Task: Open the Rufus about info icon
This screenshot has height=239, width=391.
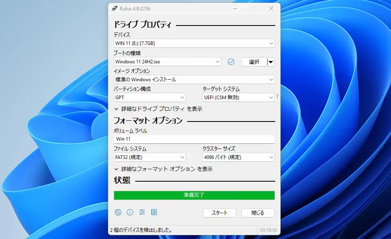Action: pyautogui.click(x=130, y=212)
